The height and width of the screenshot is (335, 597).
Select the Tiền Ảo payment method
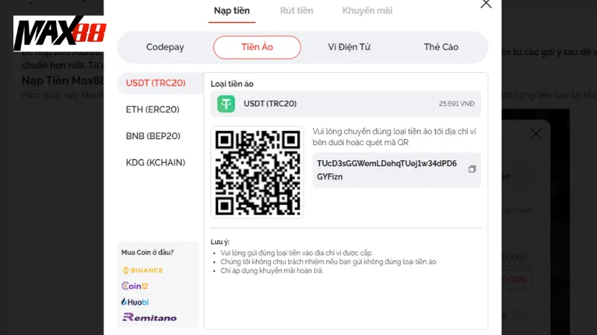257,47
